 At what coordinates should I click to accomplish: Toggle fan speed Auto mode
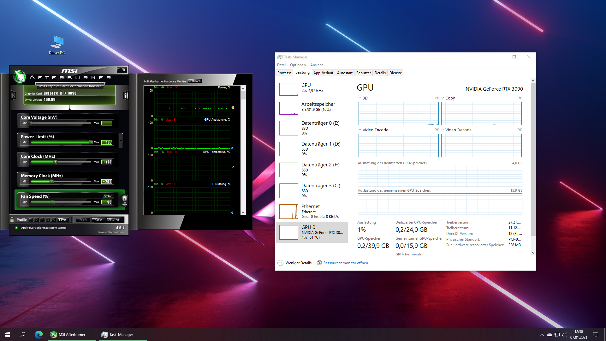tap(109, 196)
